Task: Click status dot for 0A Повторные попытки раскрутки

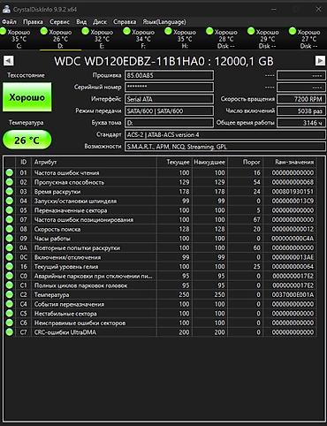Action: tap(10, 247)
